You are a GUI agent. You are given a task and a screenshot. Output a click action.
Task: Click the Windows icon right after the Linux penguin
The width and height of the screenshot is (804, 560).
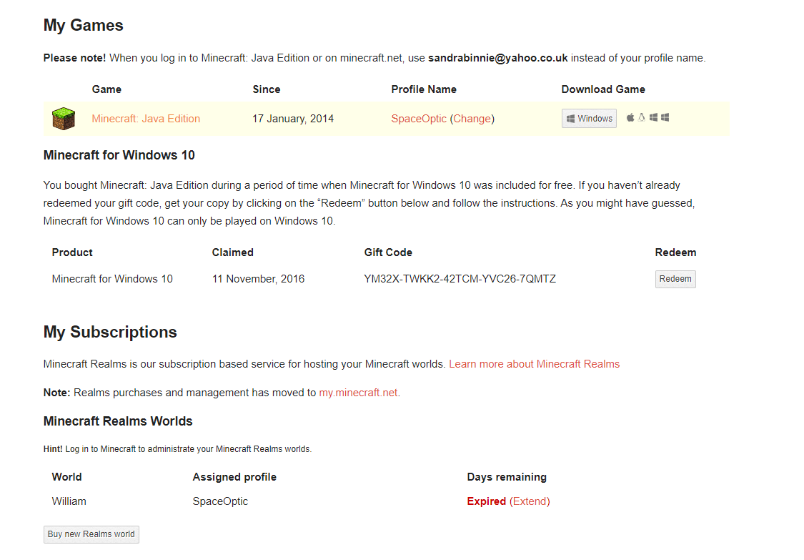(653, 117)
